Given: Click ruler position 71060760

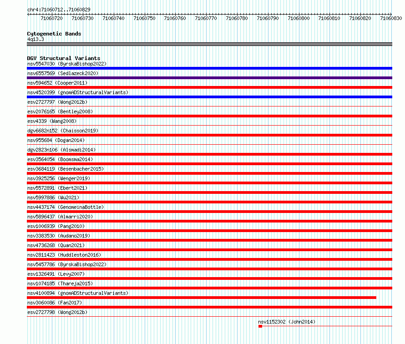Looking at the screenshot, I should pos(175,18).
